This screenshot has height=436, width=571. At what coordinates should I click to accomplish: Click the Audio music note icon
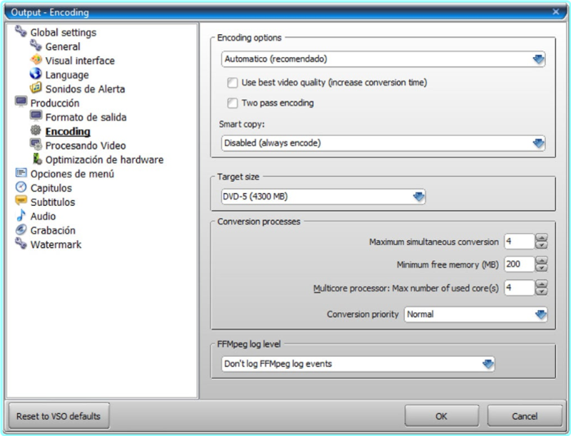[21, 215]
